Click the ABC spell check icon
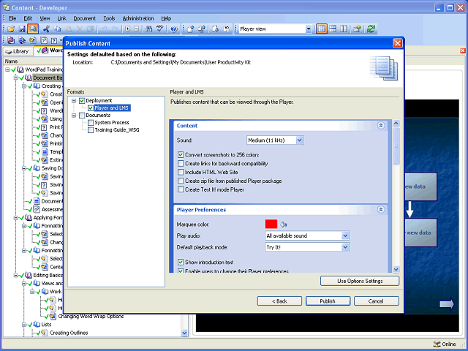The width and height of the screenshot is (468, 351). [x=160, y=29]
